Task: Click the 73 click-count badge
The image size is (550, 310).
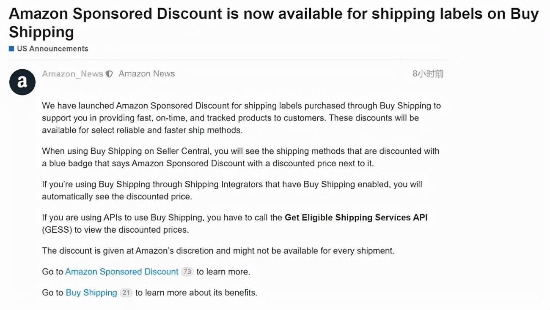Action: point(187,272)
